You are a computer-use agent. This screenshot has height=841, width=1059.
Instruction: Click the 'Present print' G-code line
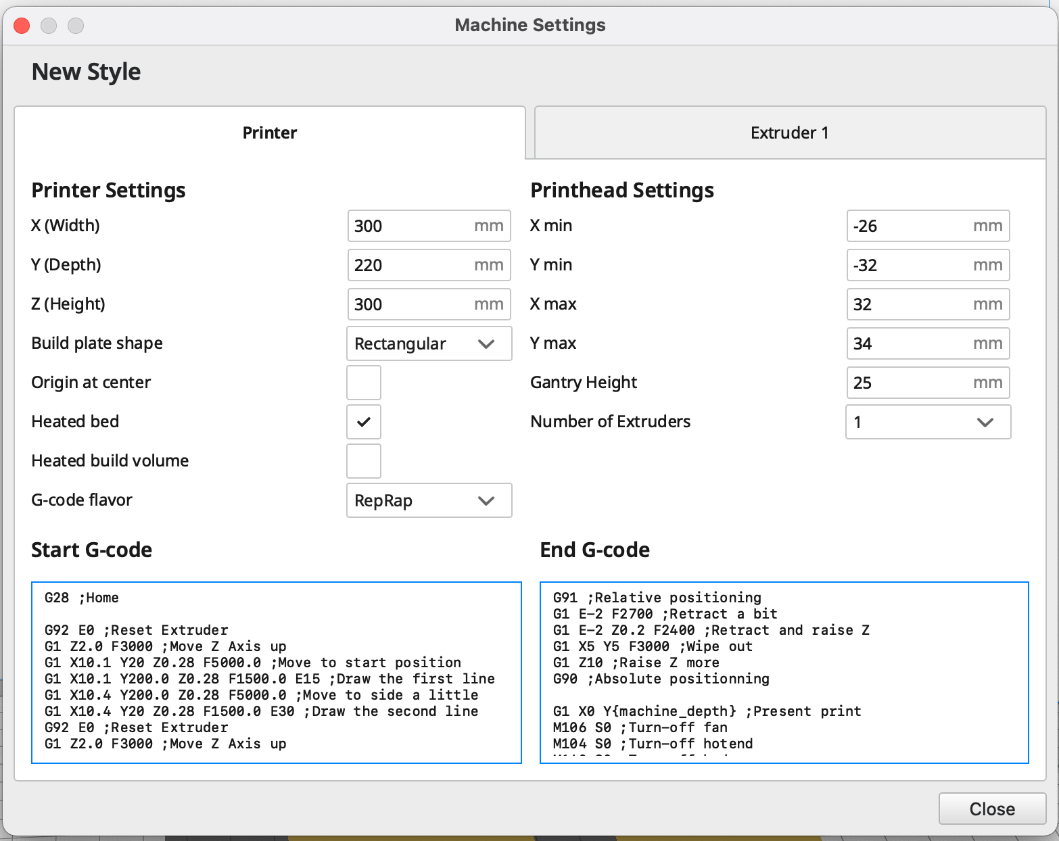click(707, 711)
